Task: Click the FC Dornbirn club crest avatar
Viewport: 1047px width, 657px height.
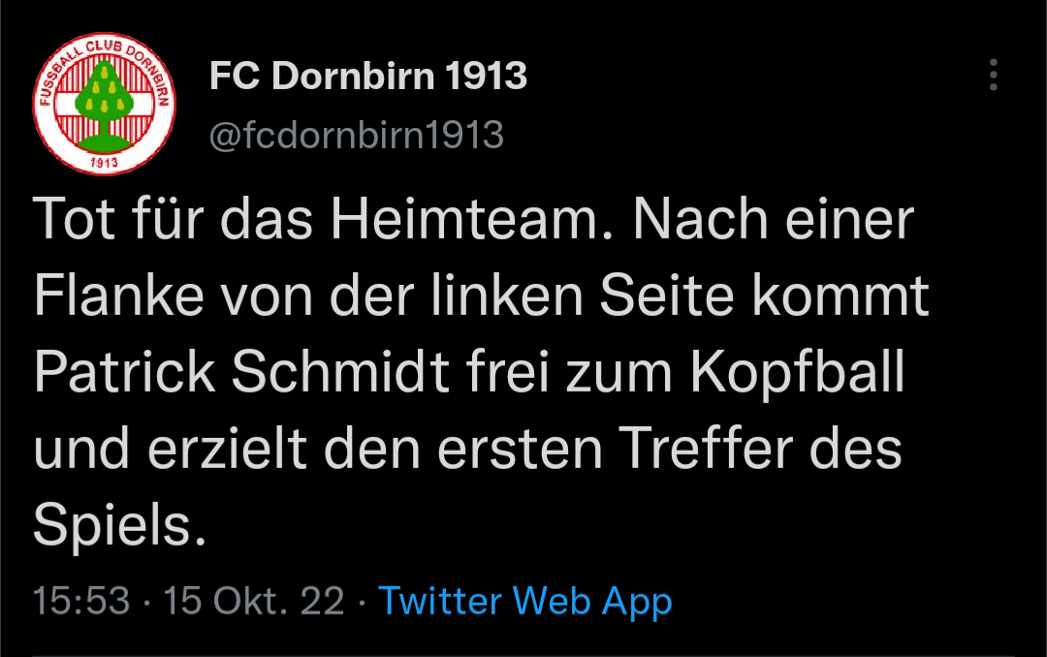Action: point(104,104)
